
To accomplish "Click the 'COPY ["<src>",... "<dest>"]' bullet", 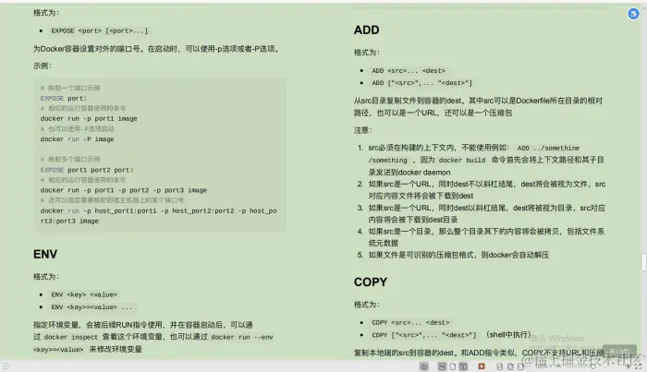I will click(x=423, y=335).
